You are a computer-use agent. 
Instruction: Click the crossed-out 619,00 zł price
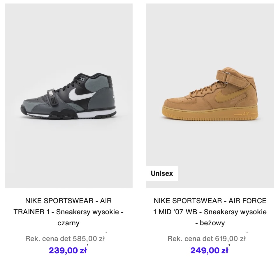click(x=231, y=239)
